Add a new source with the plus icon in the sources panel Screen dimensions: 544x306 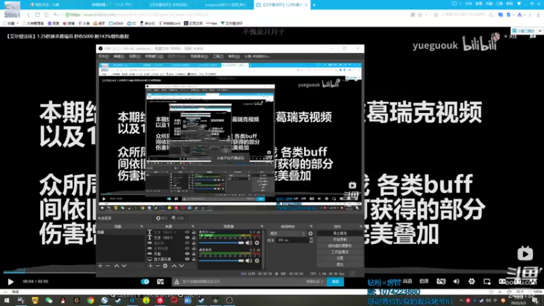[x=150, y=266]
